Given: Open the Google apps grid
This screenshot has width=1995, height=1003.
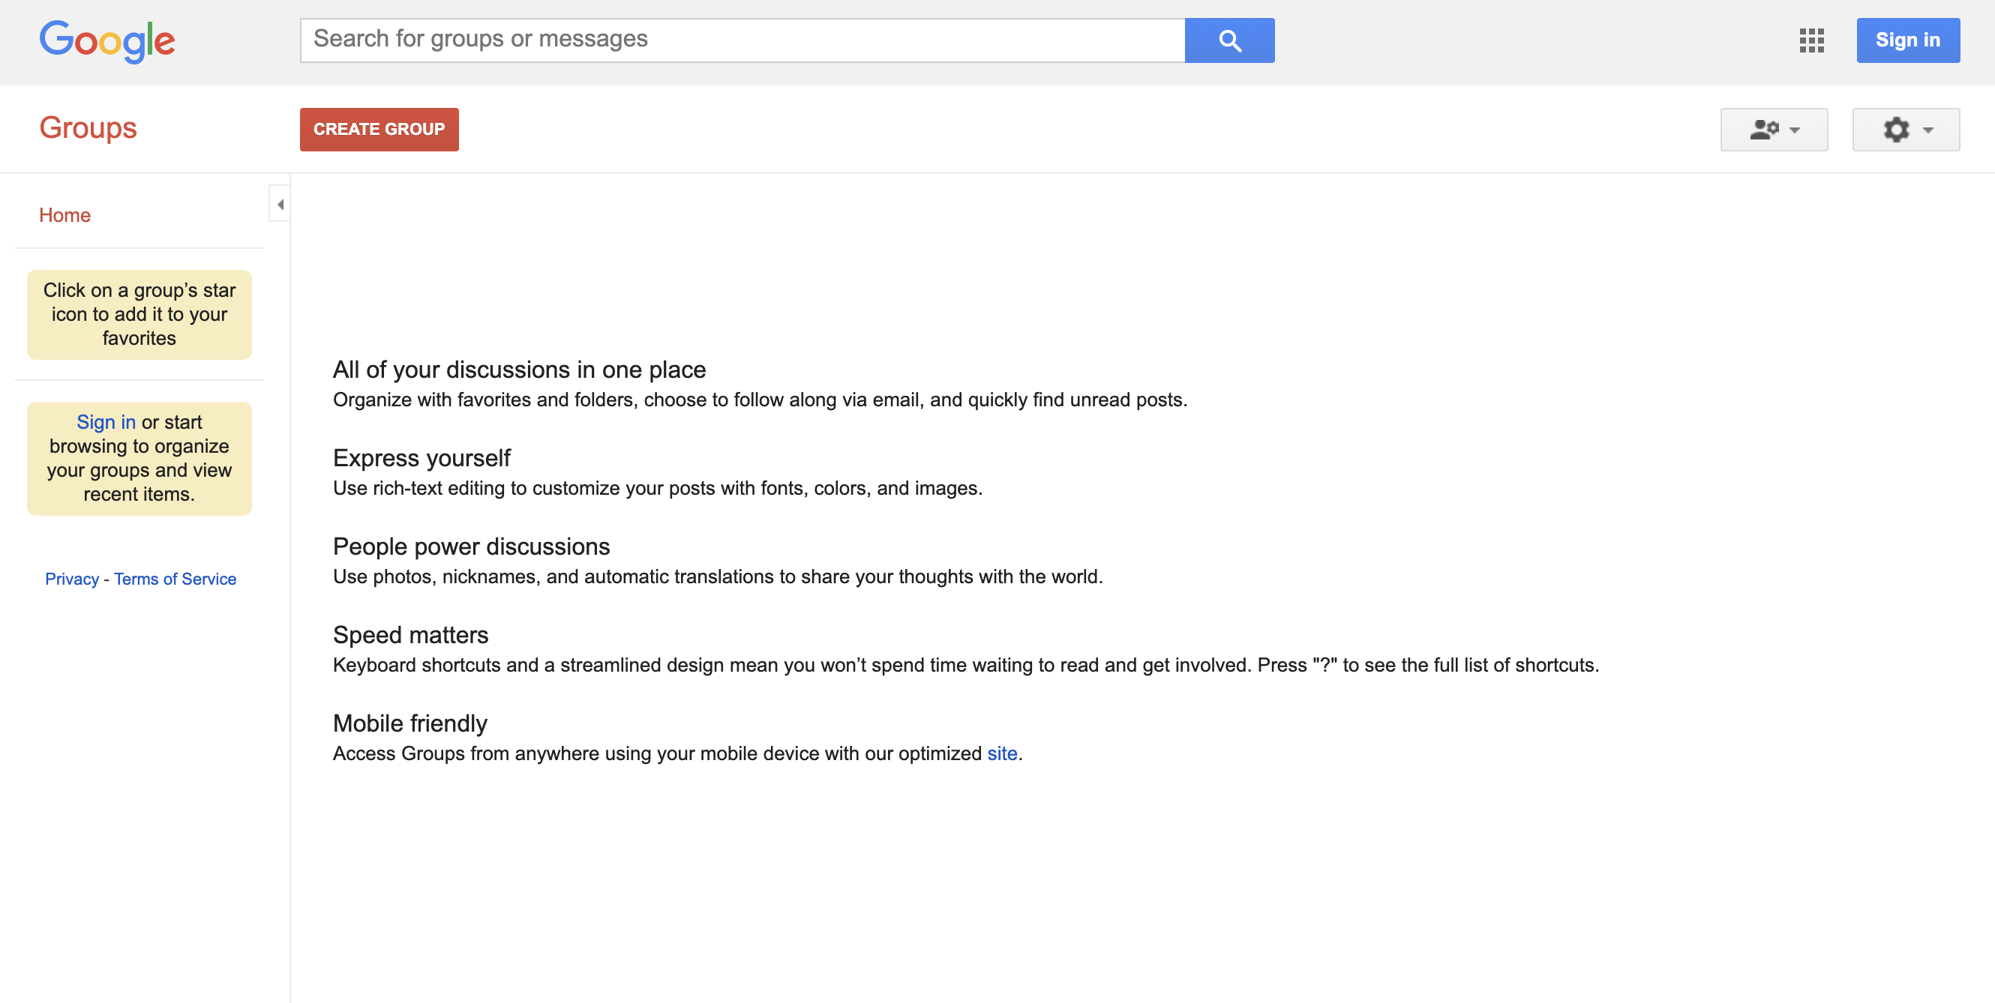Looking at the screenshot, I should click(1811, 40).
